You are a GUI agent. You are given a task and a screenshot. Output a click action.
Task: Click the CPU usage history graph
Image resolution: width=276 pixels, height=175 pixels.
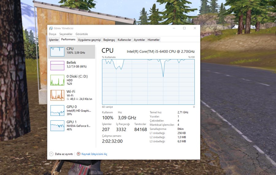pos(148,82)
